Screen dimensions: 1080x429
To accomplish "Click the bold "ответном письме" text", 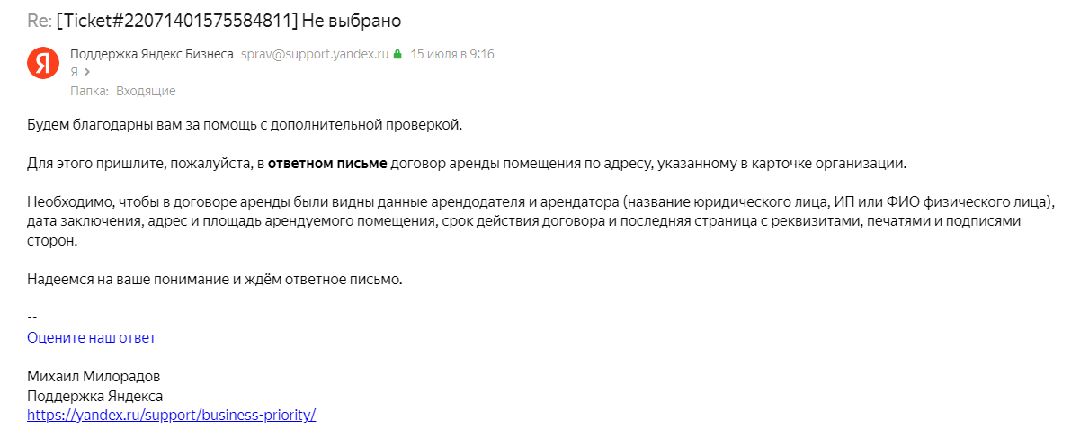I will tap(327, 164).
